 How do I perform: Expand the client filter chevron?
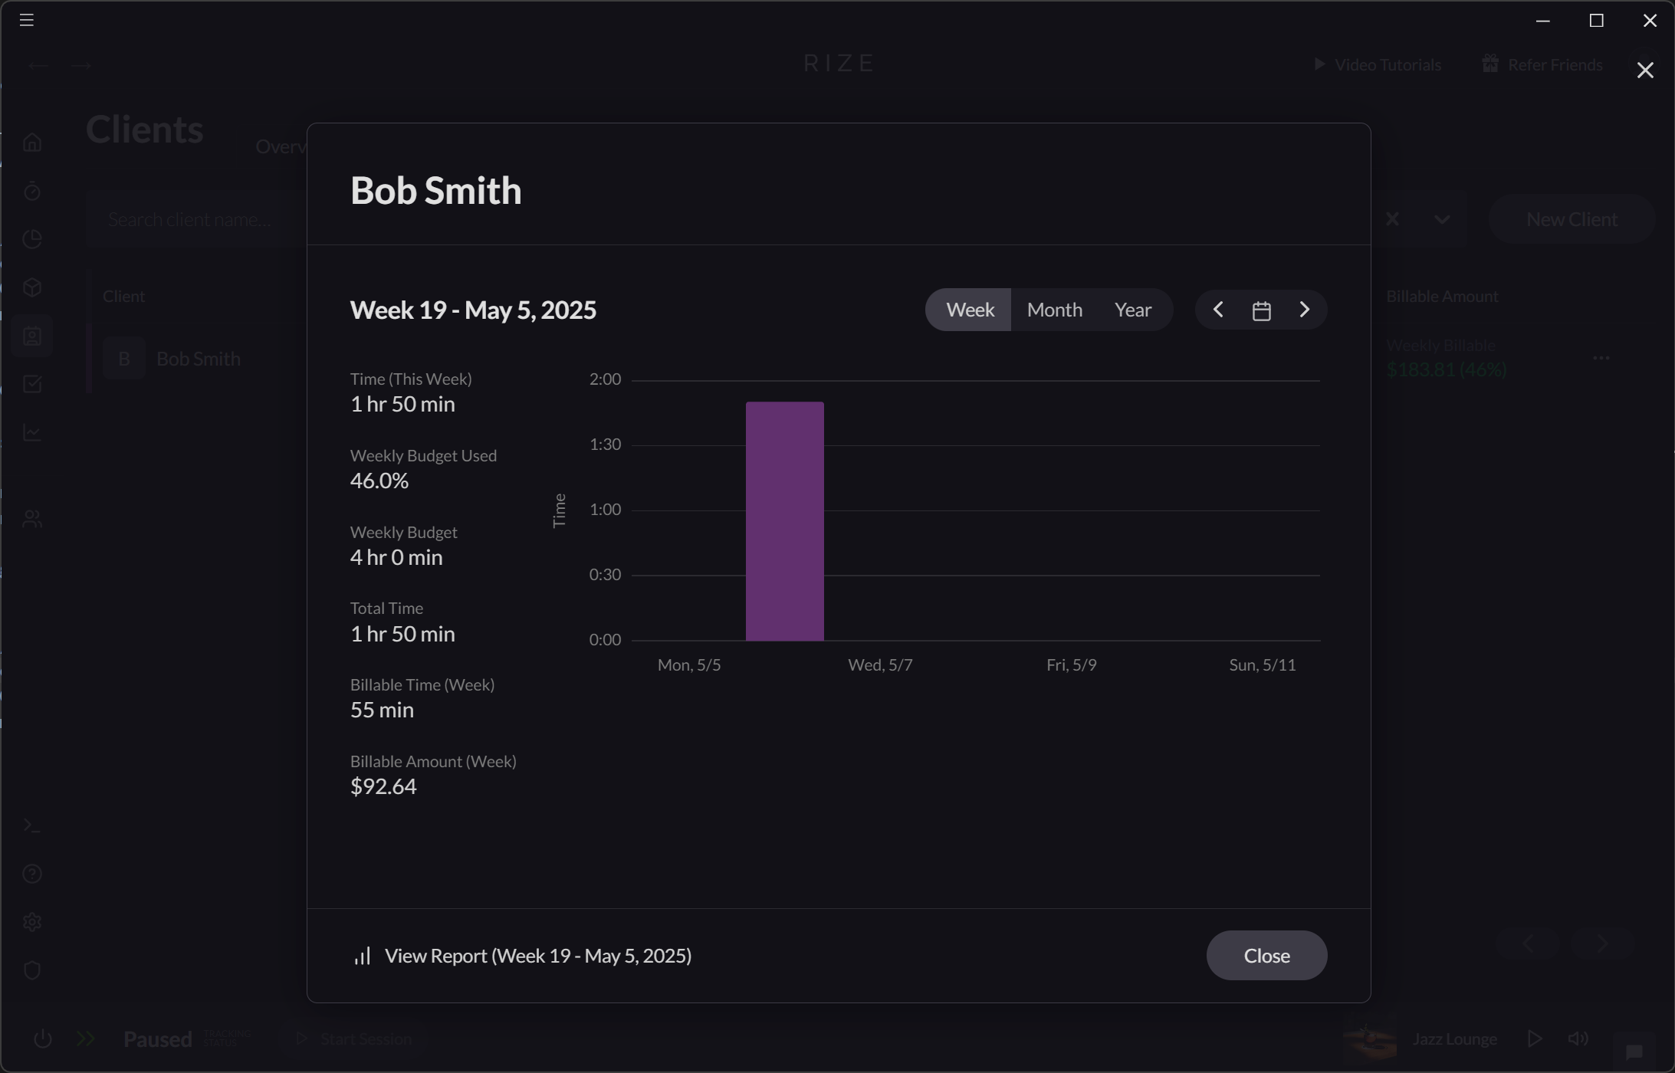1441,219
